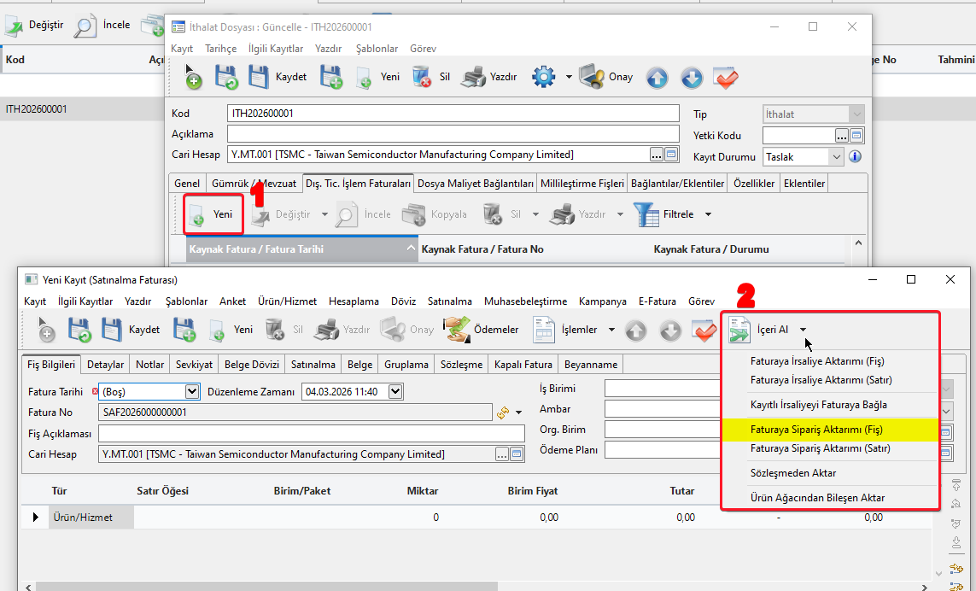Click the Ödemeler payments icon
Viewport: 976px width, 591px height.
[454, 329]
